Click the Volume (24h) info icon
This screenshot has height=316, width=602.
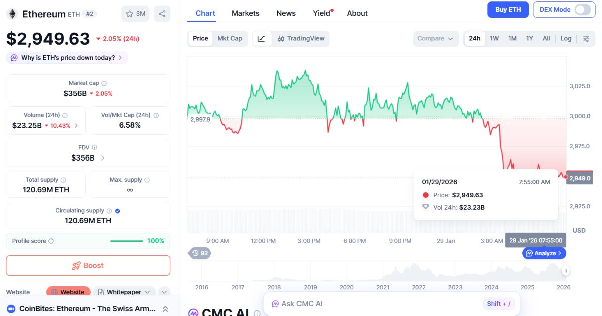(65, 115)
